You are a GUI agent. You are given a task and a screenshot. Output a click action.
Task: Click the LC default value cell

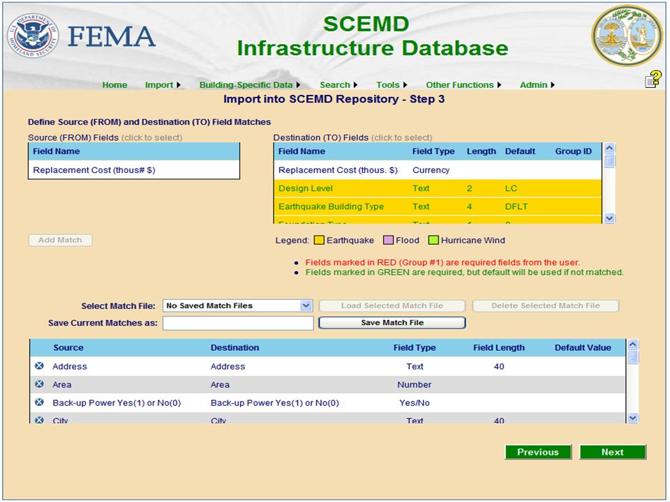click(511, 188)
